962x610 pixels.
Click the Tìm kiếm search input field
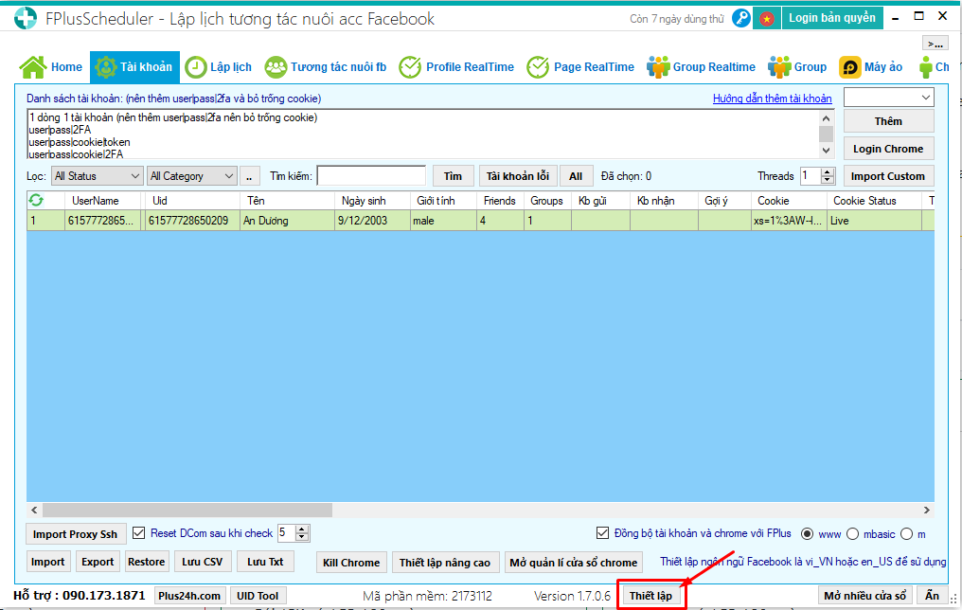coord(371,175)
